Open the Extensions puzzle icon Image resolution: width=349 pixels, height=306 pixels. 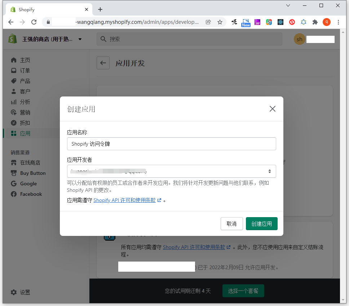[x=315, y=22]
